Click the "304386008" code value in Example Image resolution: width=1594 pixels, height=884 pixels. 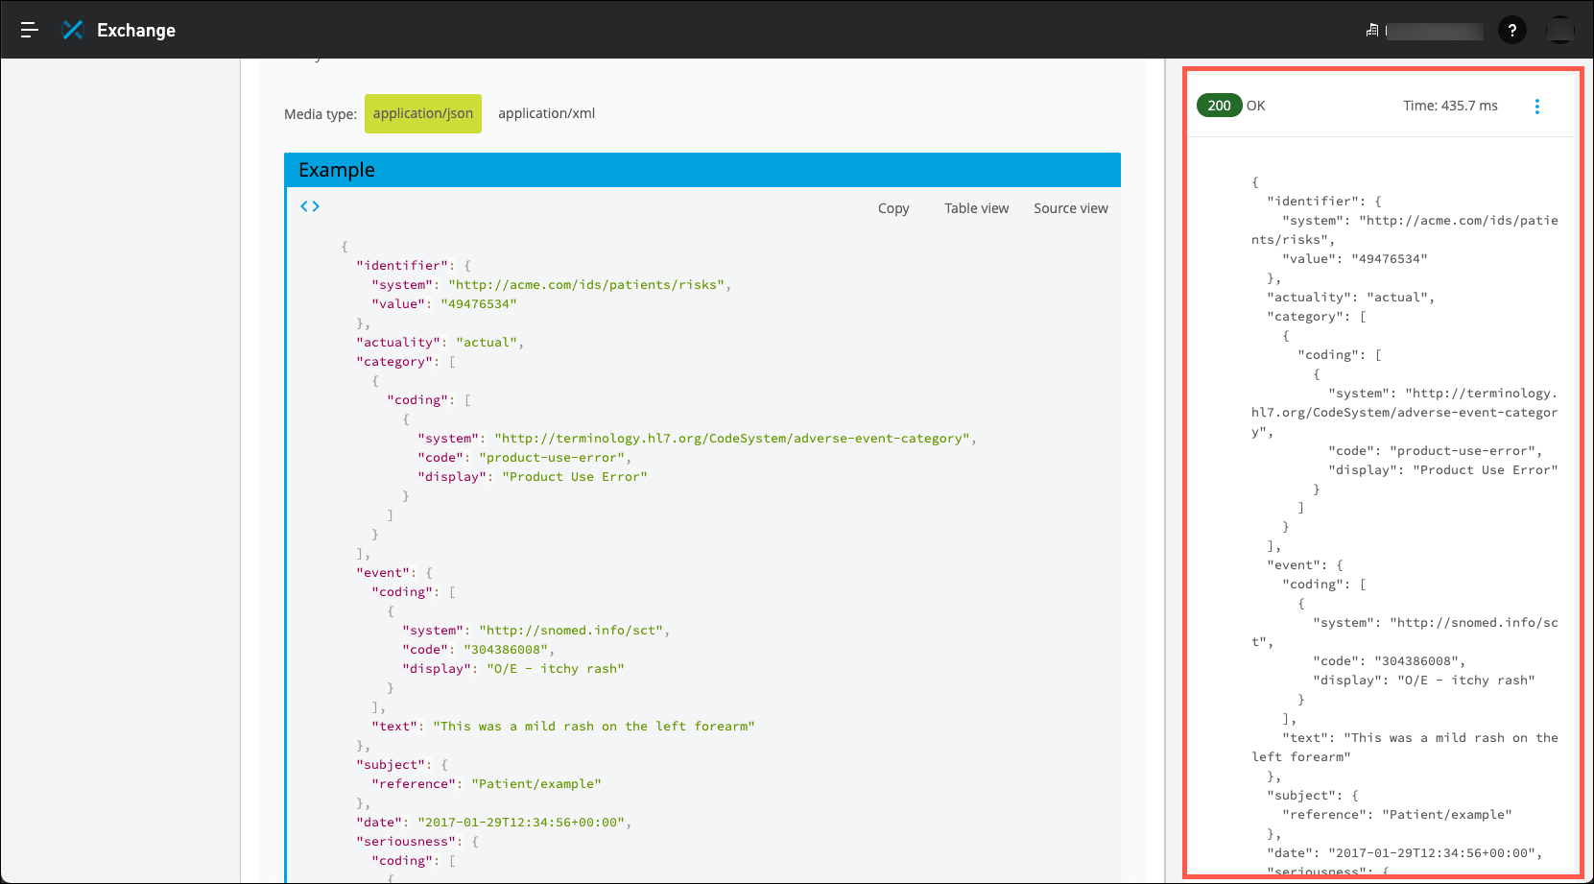tap(506, 650)
